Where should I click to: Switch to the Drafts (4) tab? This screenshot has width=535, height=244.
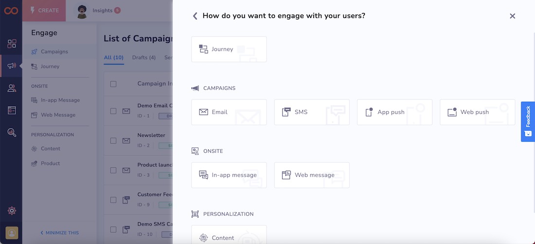[144, 57]
